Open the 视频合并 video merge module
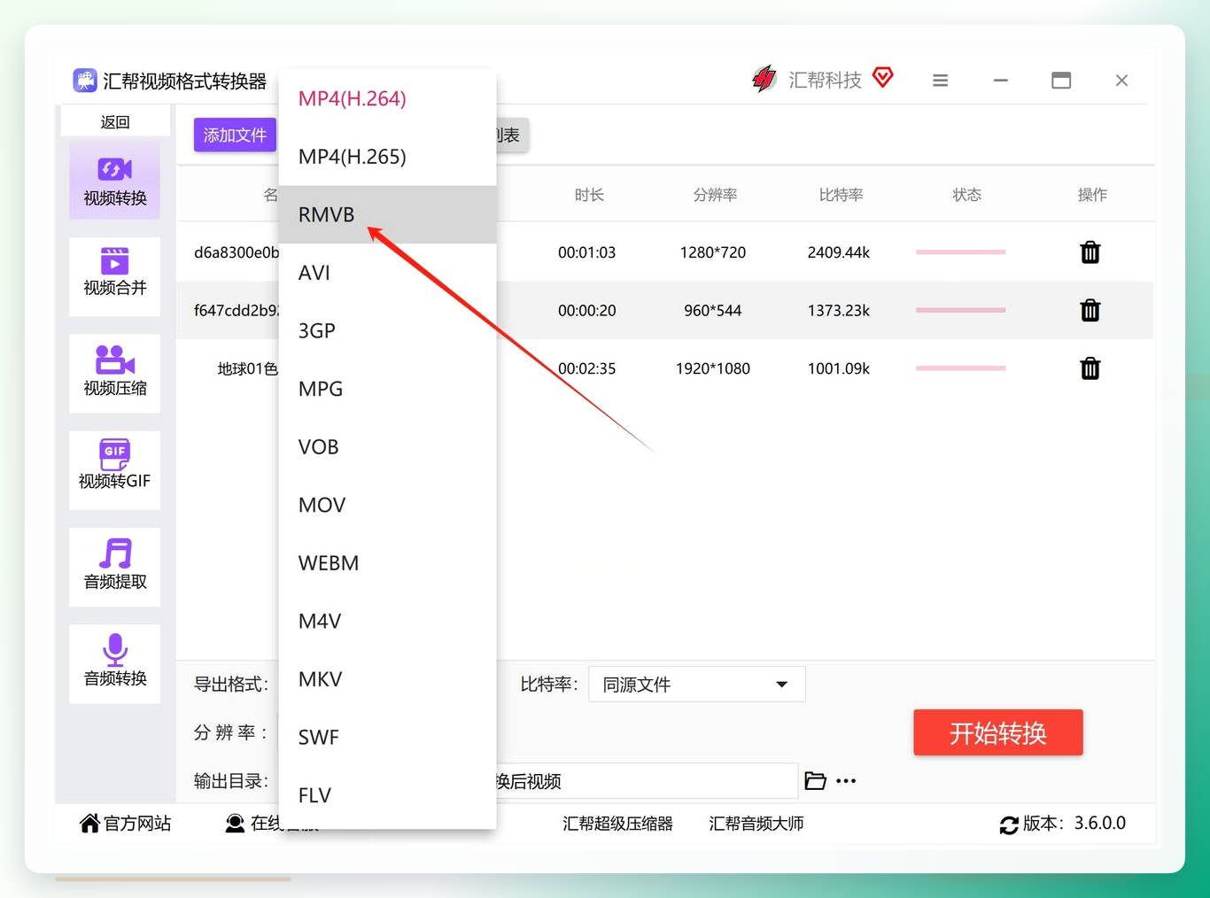Image resolution: width=1210 pixels, height=898 pixels. pos(115,276)
